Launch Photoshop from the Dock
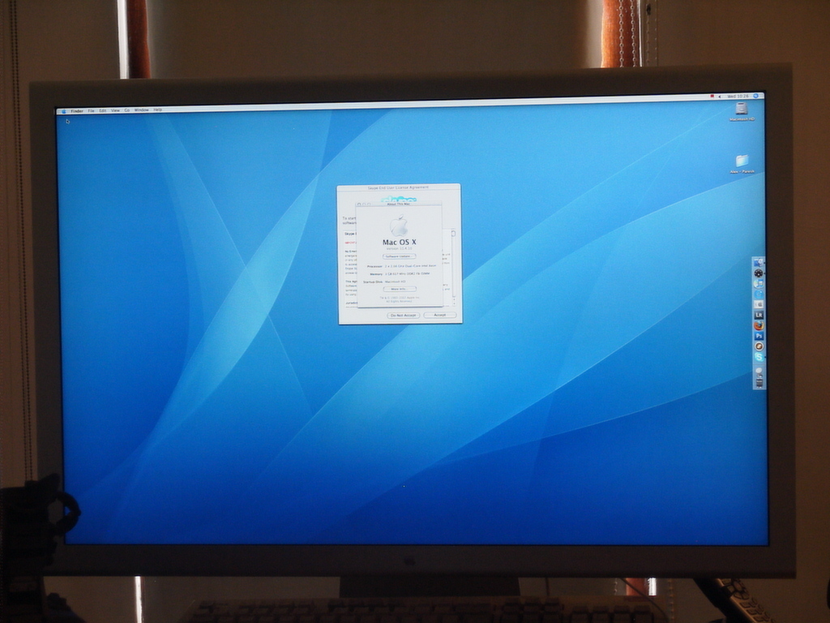 [x=759, y=336]
